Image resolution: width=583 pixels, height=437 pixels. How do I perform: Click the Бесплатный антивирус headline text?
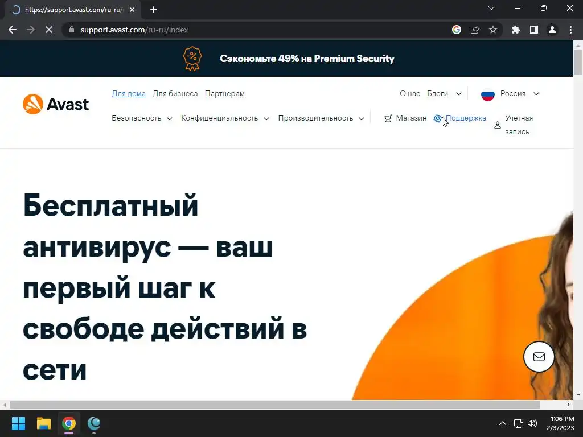pyautogui.click(x=165, y=287)
